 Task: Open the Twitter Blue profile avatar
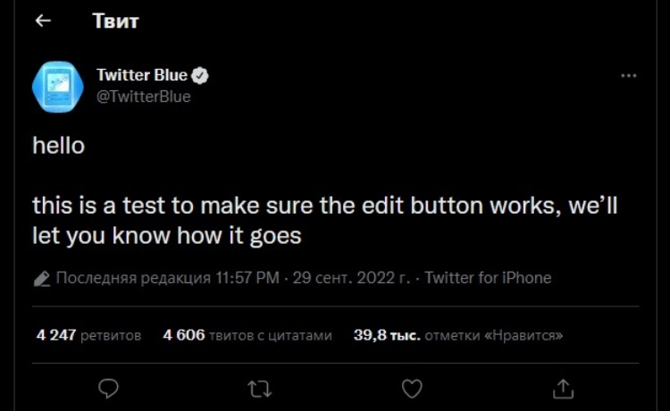coord(58,87)
